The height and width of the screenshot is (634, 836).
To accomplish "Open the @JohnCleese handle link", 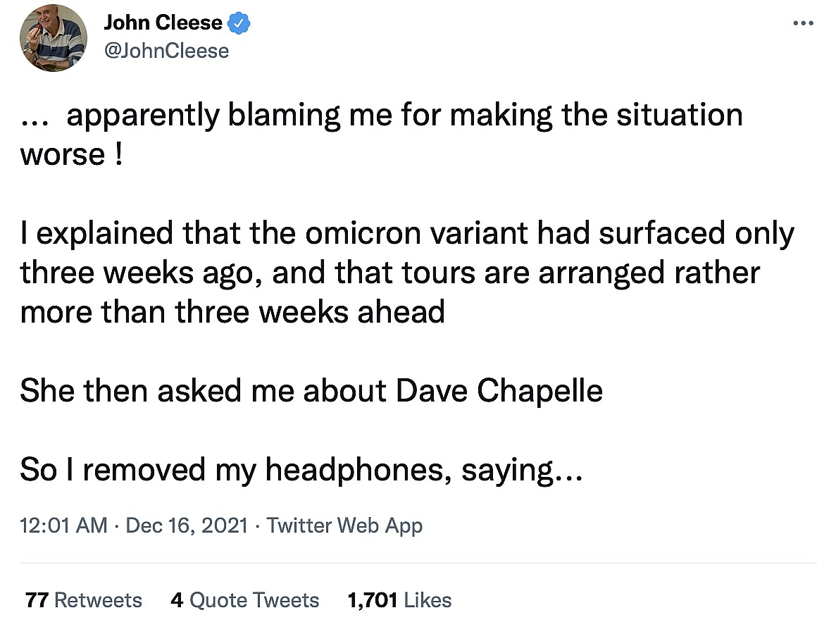I will click(x=166, y=51).
